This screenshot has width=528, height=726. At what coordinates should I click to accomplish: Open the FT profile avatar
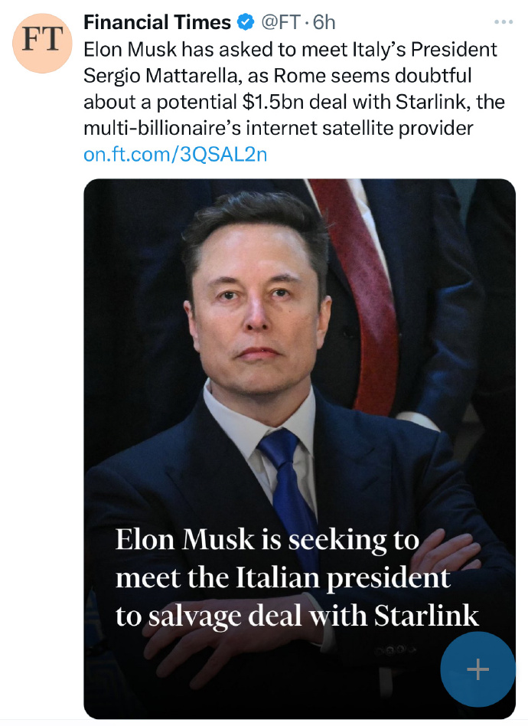coord(42,43)
